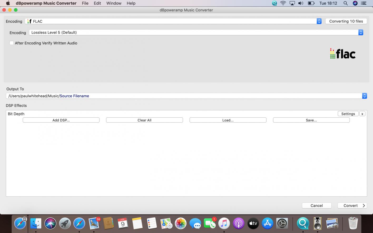Image resolution: width=373 pixels, height=233 pixels.
Task: Expand the FLAC encoder format dropdown
Action: coord(319,21)
